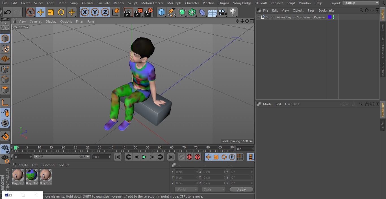Toggle the object's editor visibility dots
Screen dimensions: 386x199
[x=334, y=17]
